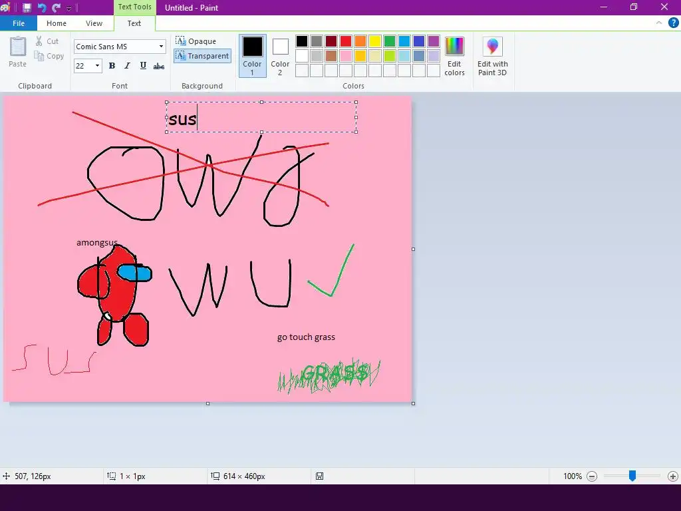Click Copy in the Clipboard group
The width and height of the screenshot is (681, 511).
click(x=49, y=56)
